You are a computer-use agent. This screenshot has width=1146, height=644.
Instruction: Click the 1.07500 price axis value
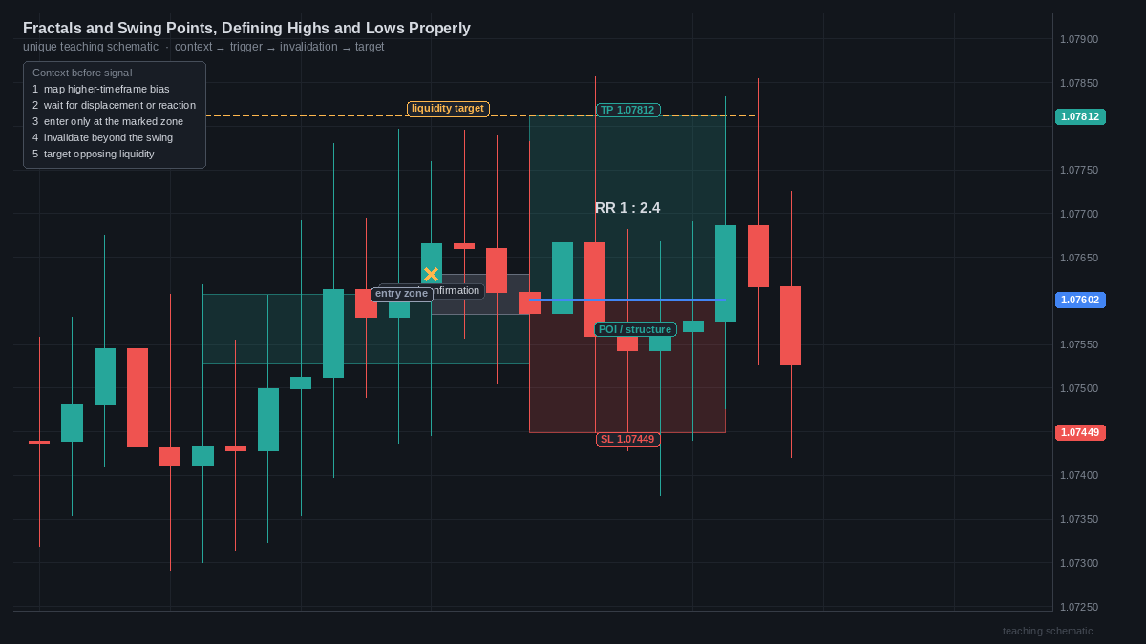click(x=1079, y=388)
